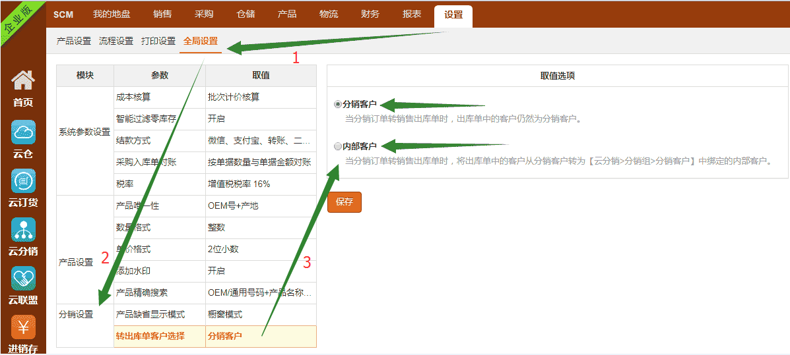Select the 转出库单客户选择 parameter row
The image size is (790, 355).
pos(150,336)
